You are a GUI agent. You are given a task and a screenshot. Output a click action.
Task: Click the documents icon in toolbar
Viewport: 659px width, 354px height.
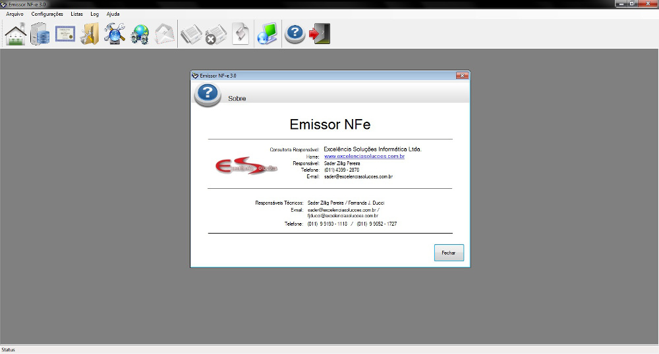point(190,34)
